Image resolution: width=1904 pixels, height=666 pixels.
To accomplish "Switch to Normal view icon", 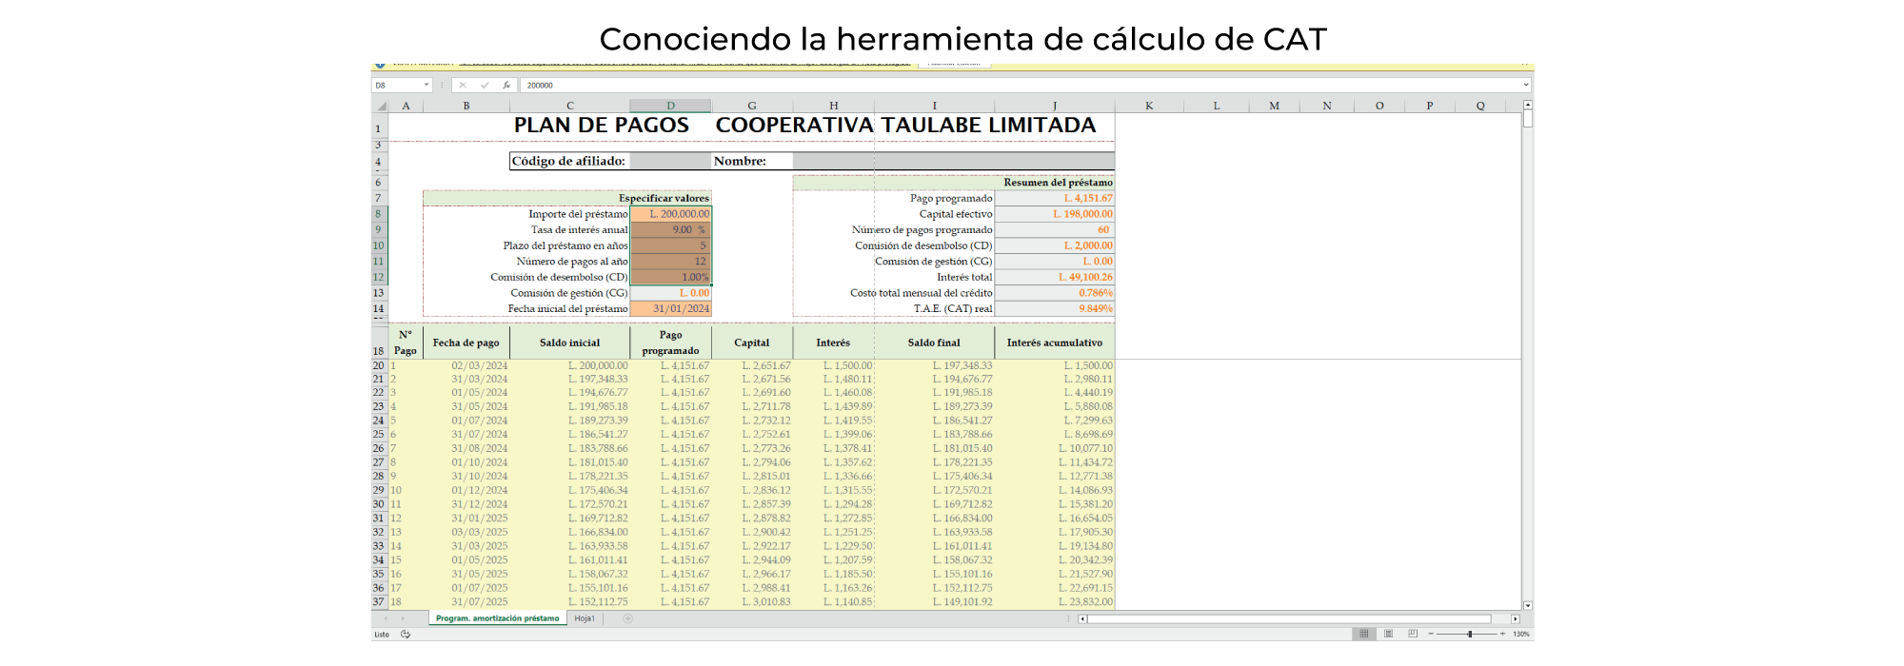I will coord(1364,634).
